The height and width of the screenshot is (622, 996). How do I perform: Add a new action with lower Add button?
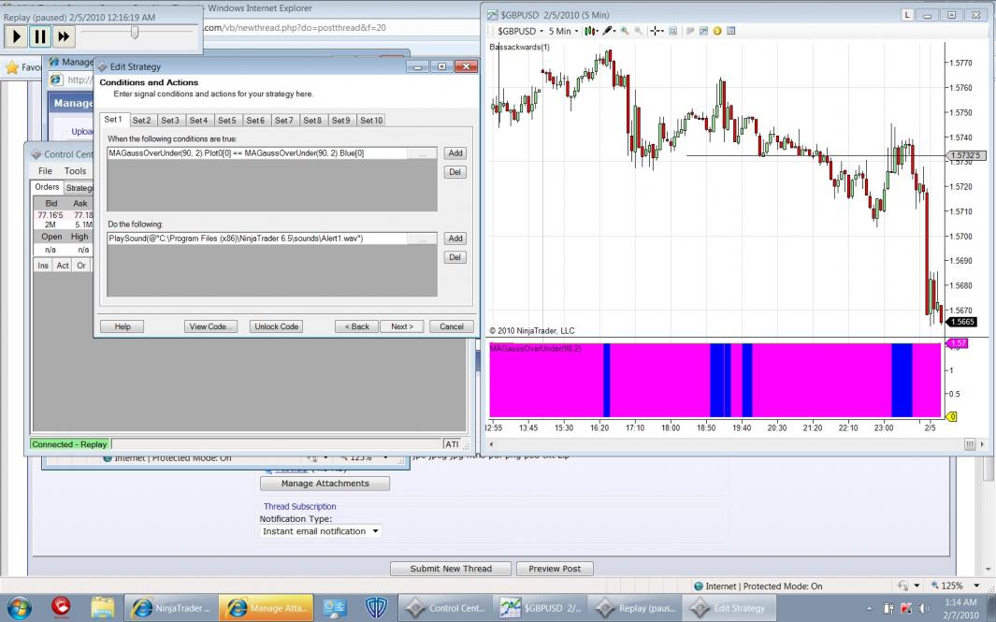pyautogui.click(x=455, y=239)
